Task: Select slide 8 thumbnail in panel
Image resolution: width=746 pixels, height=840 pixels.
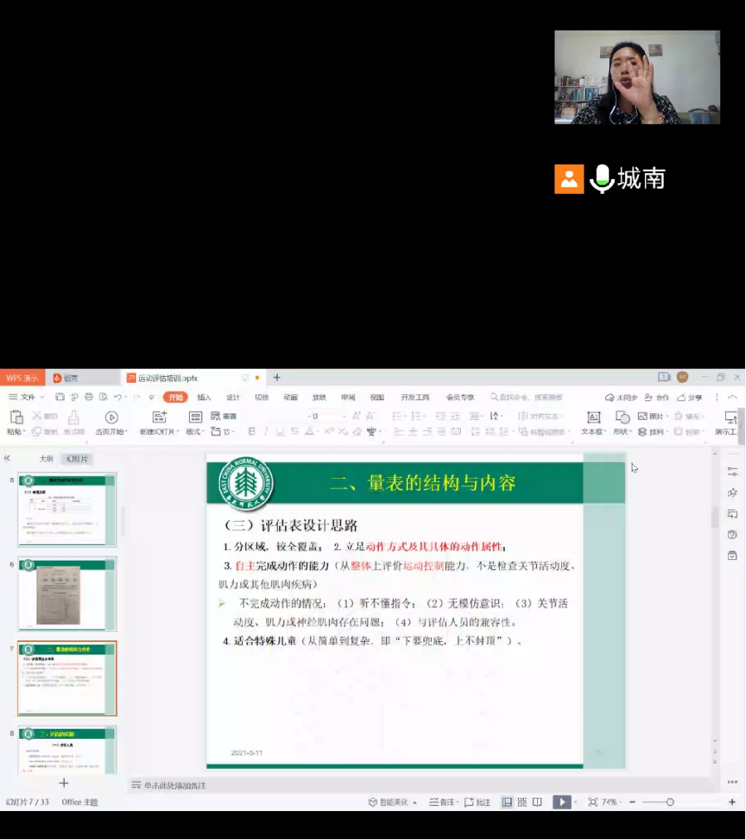Action: point(67,751)
